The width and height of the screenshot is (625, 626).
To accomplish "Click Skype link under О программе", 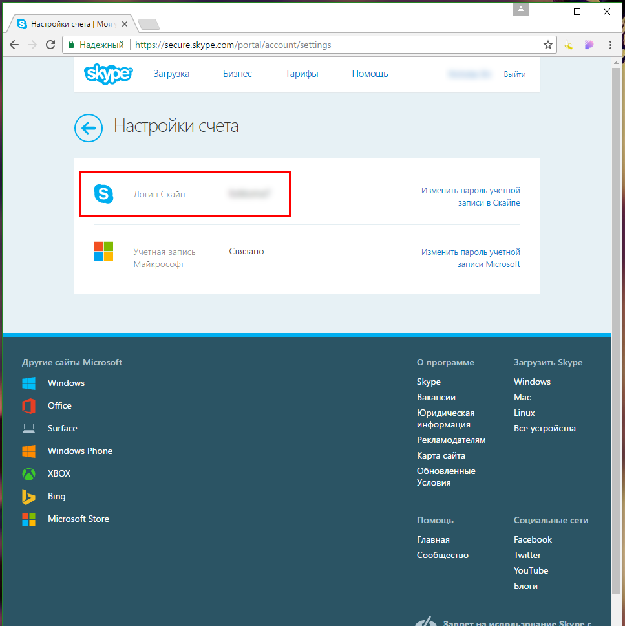I will point(429,382).
